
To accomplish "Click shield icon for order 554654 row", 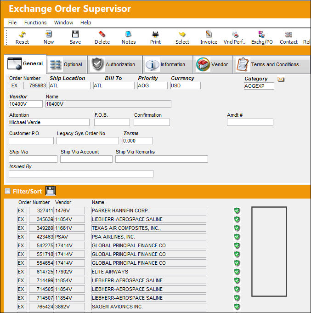I will tap(237, 263).
